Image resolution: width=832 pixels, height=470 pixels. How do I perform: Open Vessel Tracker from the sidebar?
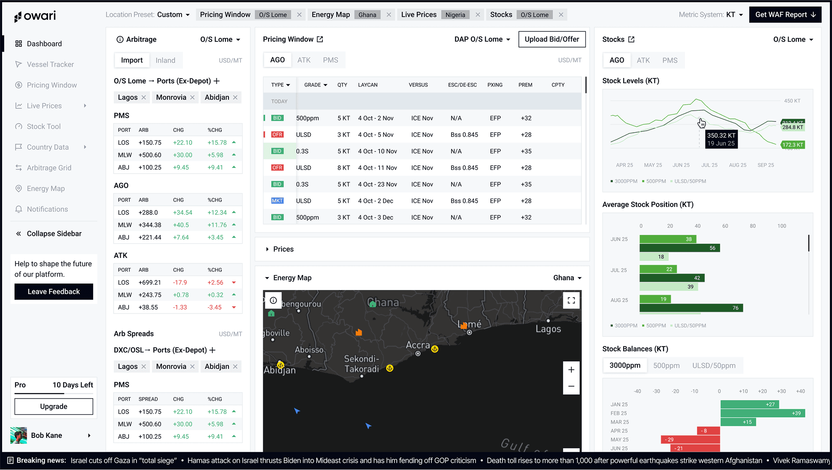click(x=50, y=64)
